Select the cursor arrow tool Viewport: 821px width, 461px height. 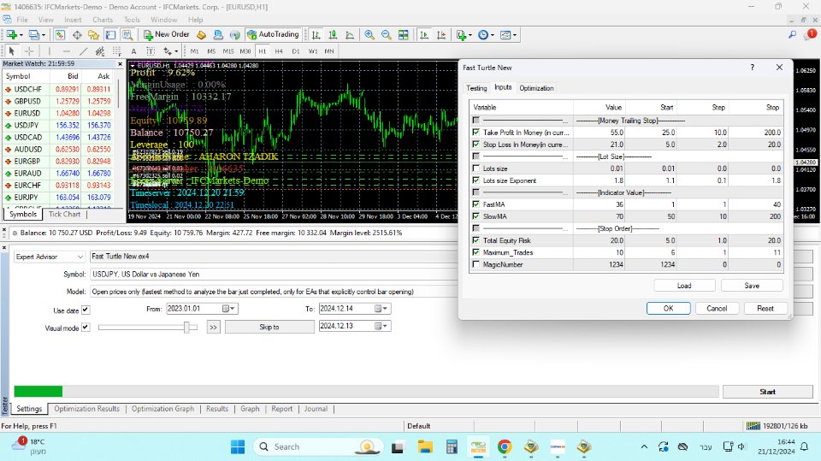[x=11, y=50]
